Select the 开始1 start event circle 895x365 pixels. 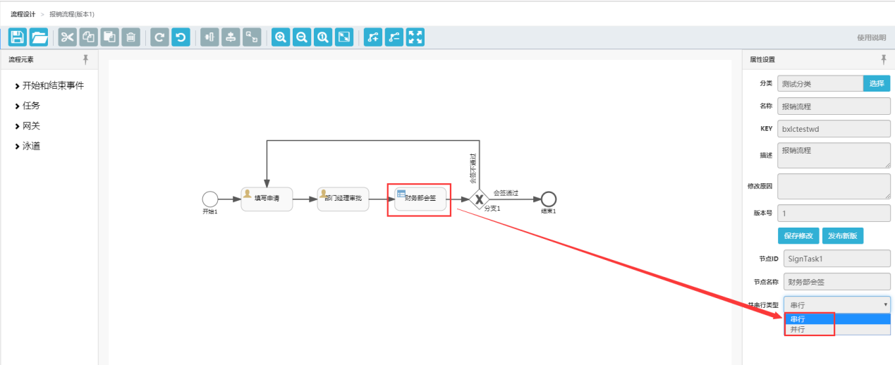(210, 199)
